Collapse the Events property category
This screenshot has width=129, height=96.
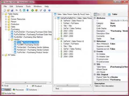click(95, 51)
